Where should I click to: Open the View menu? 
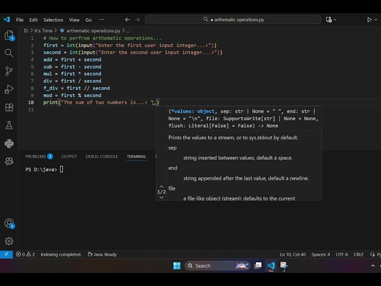(74, 20)
